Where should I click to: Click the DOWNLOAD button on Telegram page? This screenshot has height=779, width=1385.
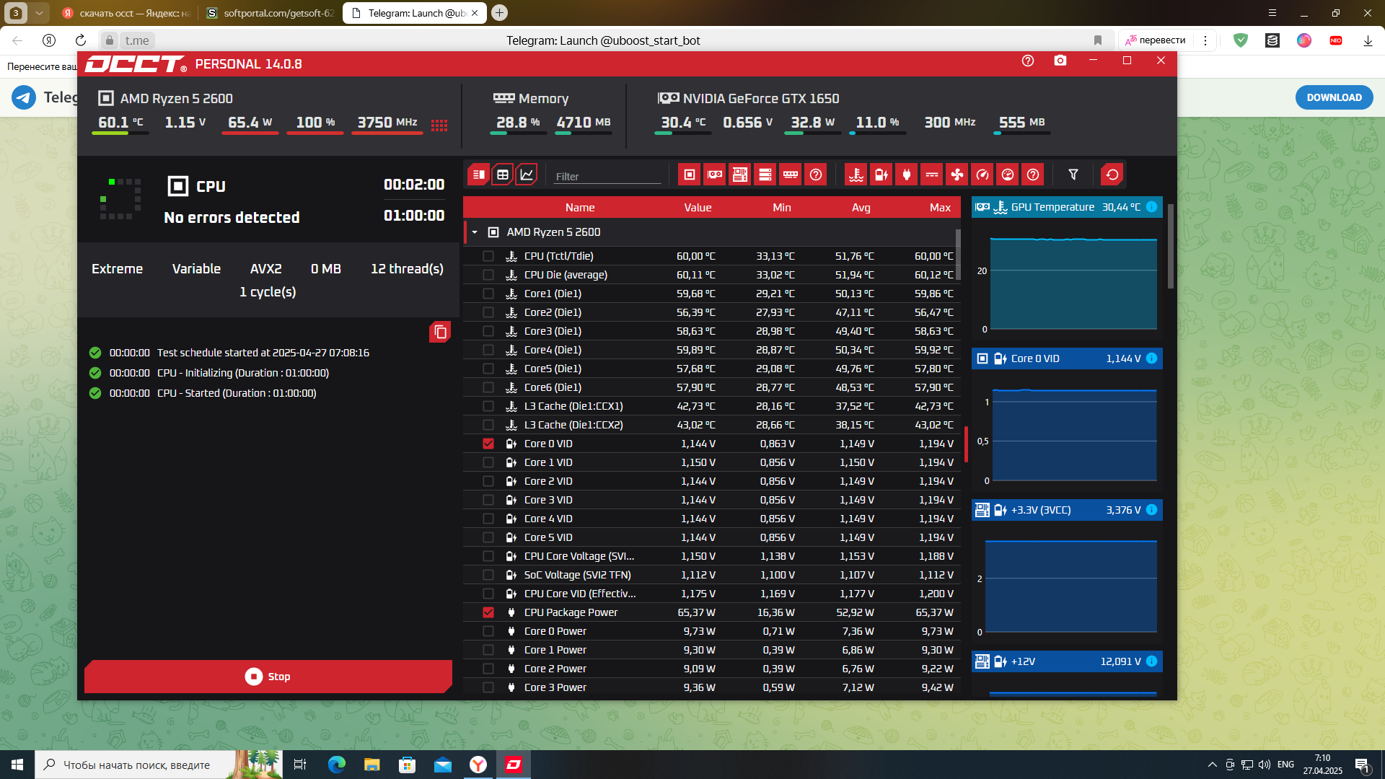(1334, 97)
